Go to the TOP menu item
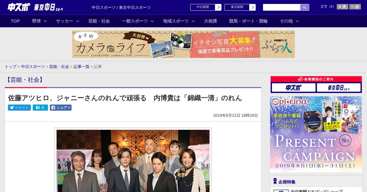 (15, 21)
